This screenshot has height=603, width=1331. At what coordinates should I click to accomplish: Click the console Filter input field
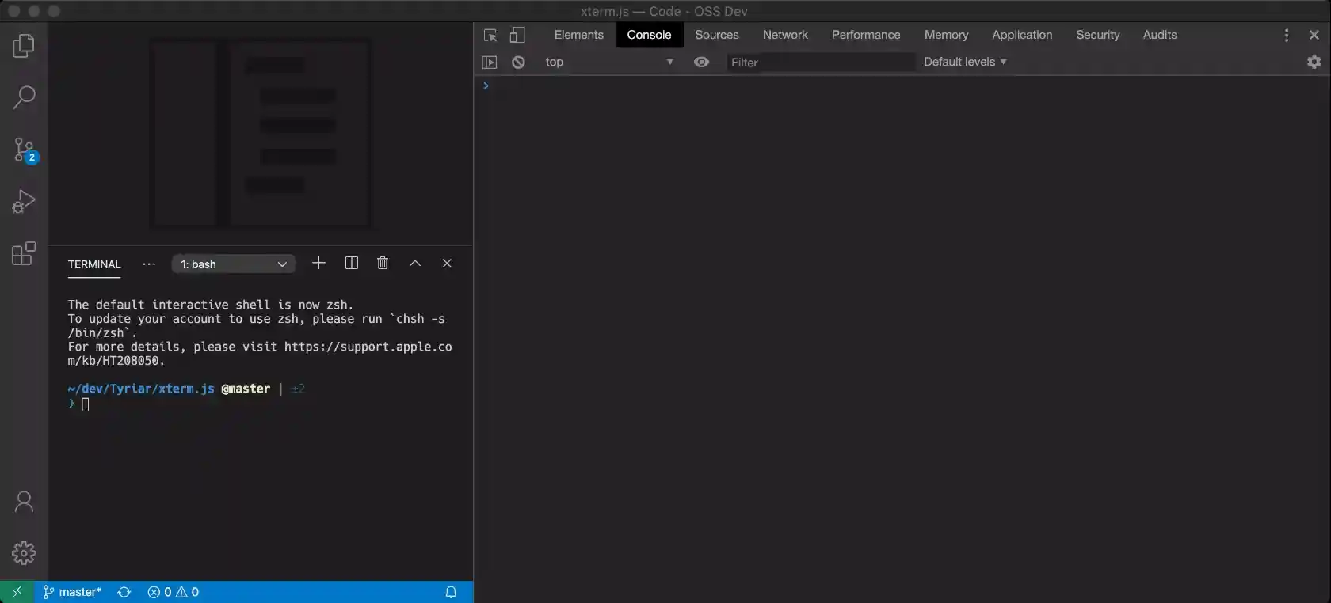pyautogui.click(x=820, y=63)
